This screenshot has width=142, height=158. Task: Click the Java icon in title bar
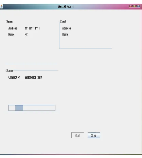[1, 6]
